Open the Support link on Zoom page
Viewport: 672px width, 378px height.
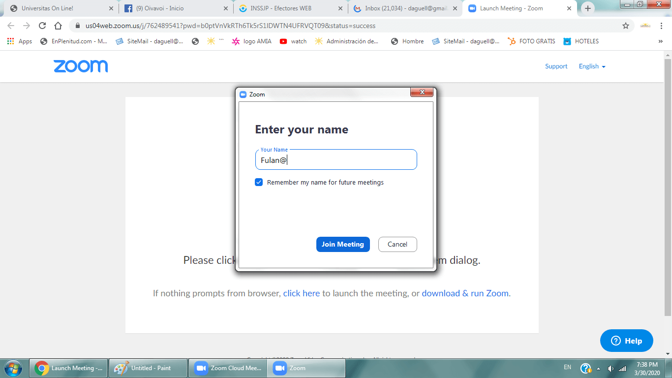coord(556,66)
